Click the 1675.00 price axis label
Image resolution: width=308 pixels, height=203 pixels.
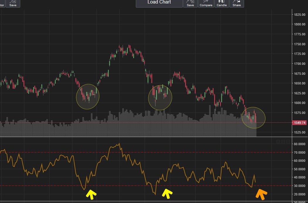(299, 74)
